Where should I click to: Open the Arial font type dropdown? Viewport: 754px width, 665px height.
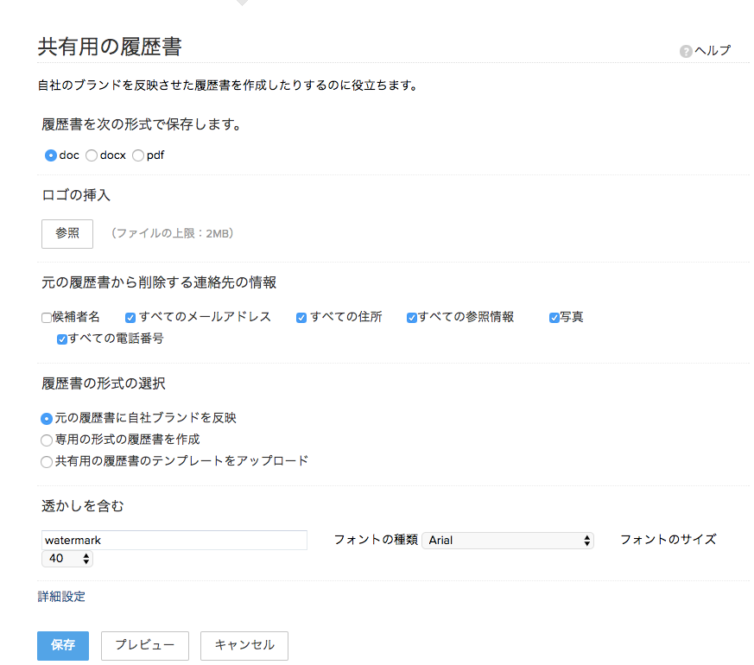click(x=508, y=540)
